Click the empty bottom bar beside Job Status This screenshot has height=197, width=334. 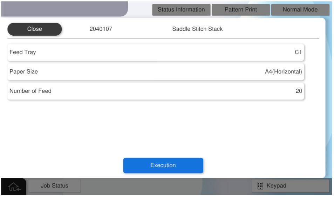165,186
